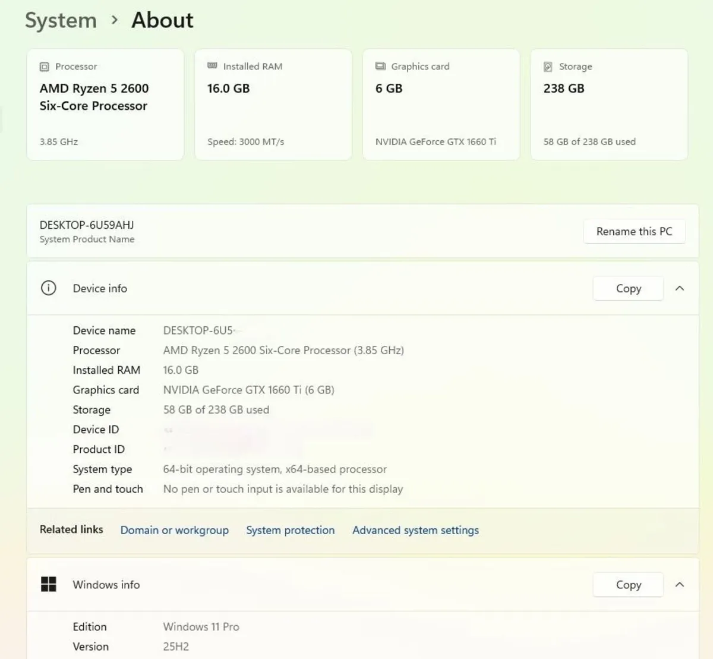Collapse the Device info section chevron

(680, 288)
